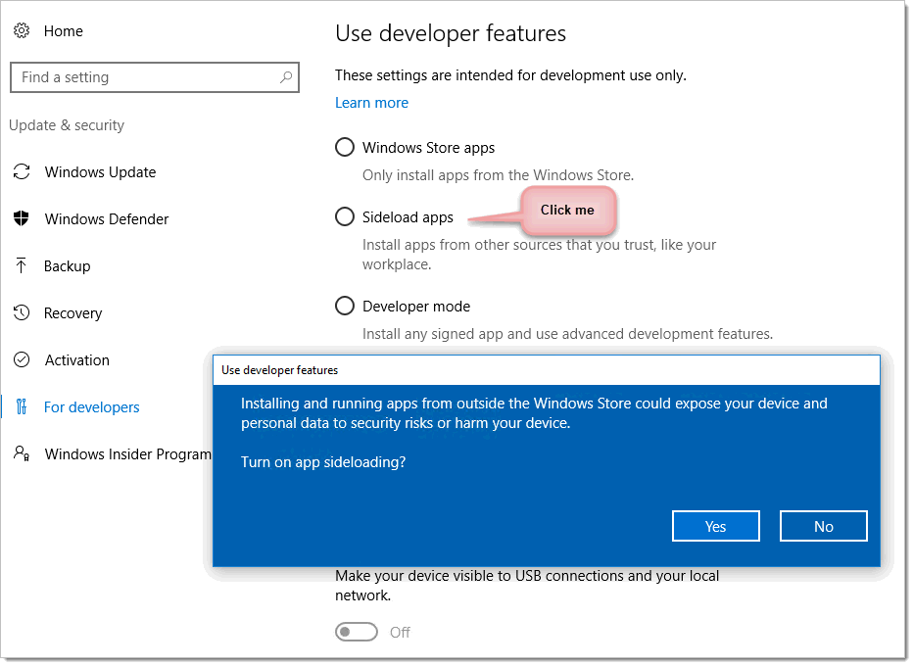Select the Developer mode radio button
The height and width of the screenshot is (666, 913).
[x=345, y=306]
